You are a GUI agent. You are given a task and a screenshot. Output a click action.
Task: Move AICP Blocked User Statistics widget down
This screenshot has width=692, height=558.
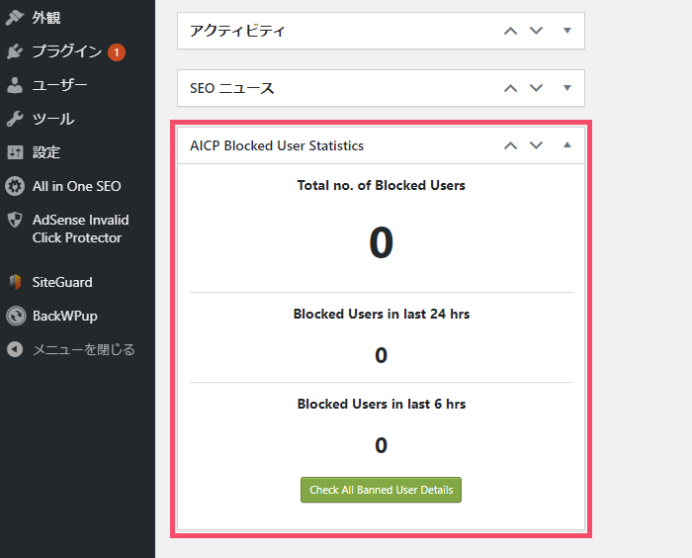[536, 145]
